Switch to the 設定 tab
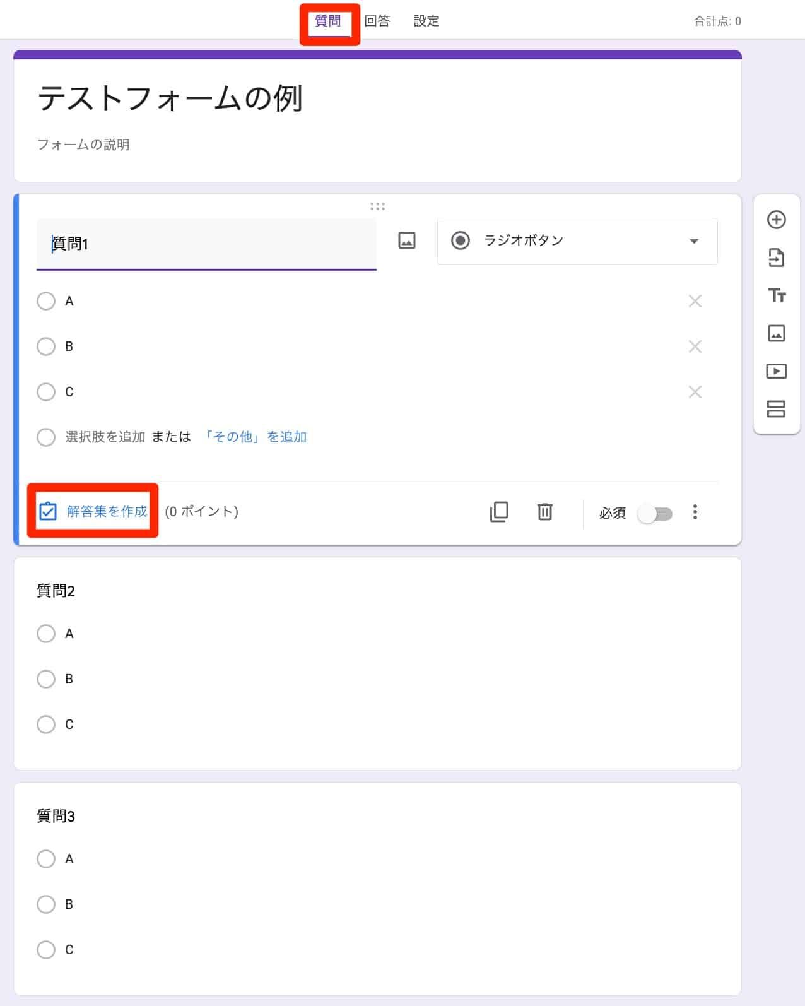Image resolution: width=805 pixels, height=1006 pixels. 426,21
